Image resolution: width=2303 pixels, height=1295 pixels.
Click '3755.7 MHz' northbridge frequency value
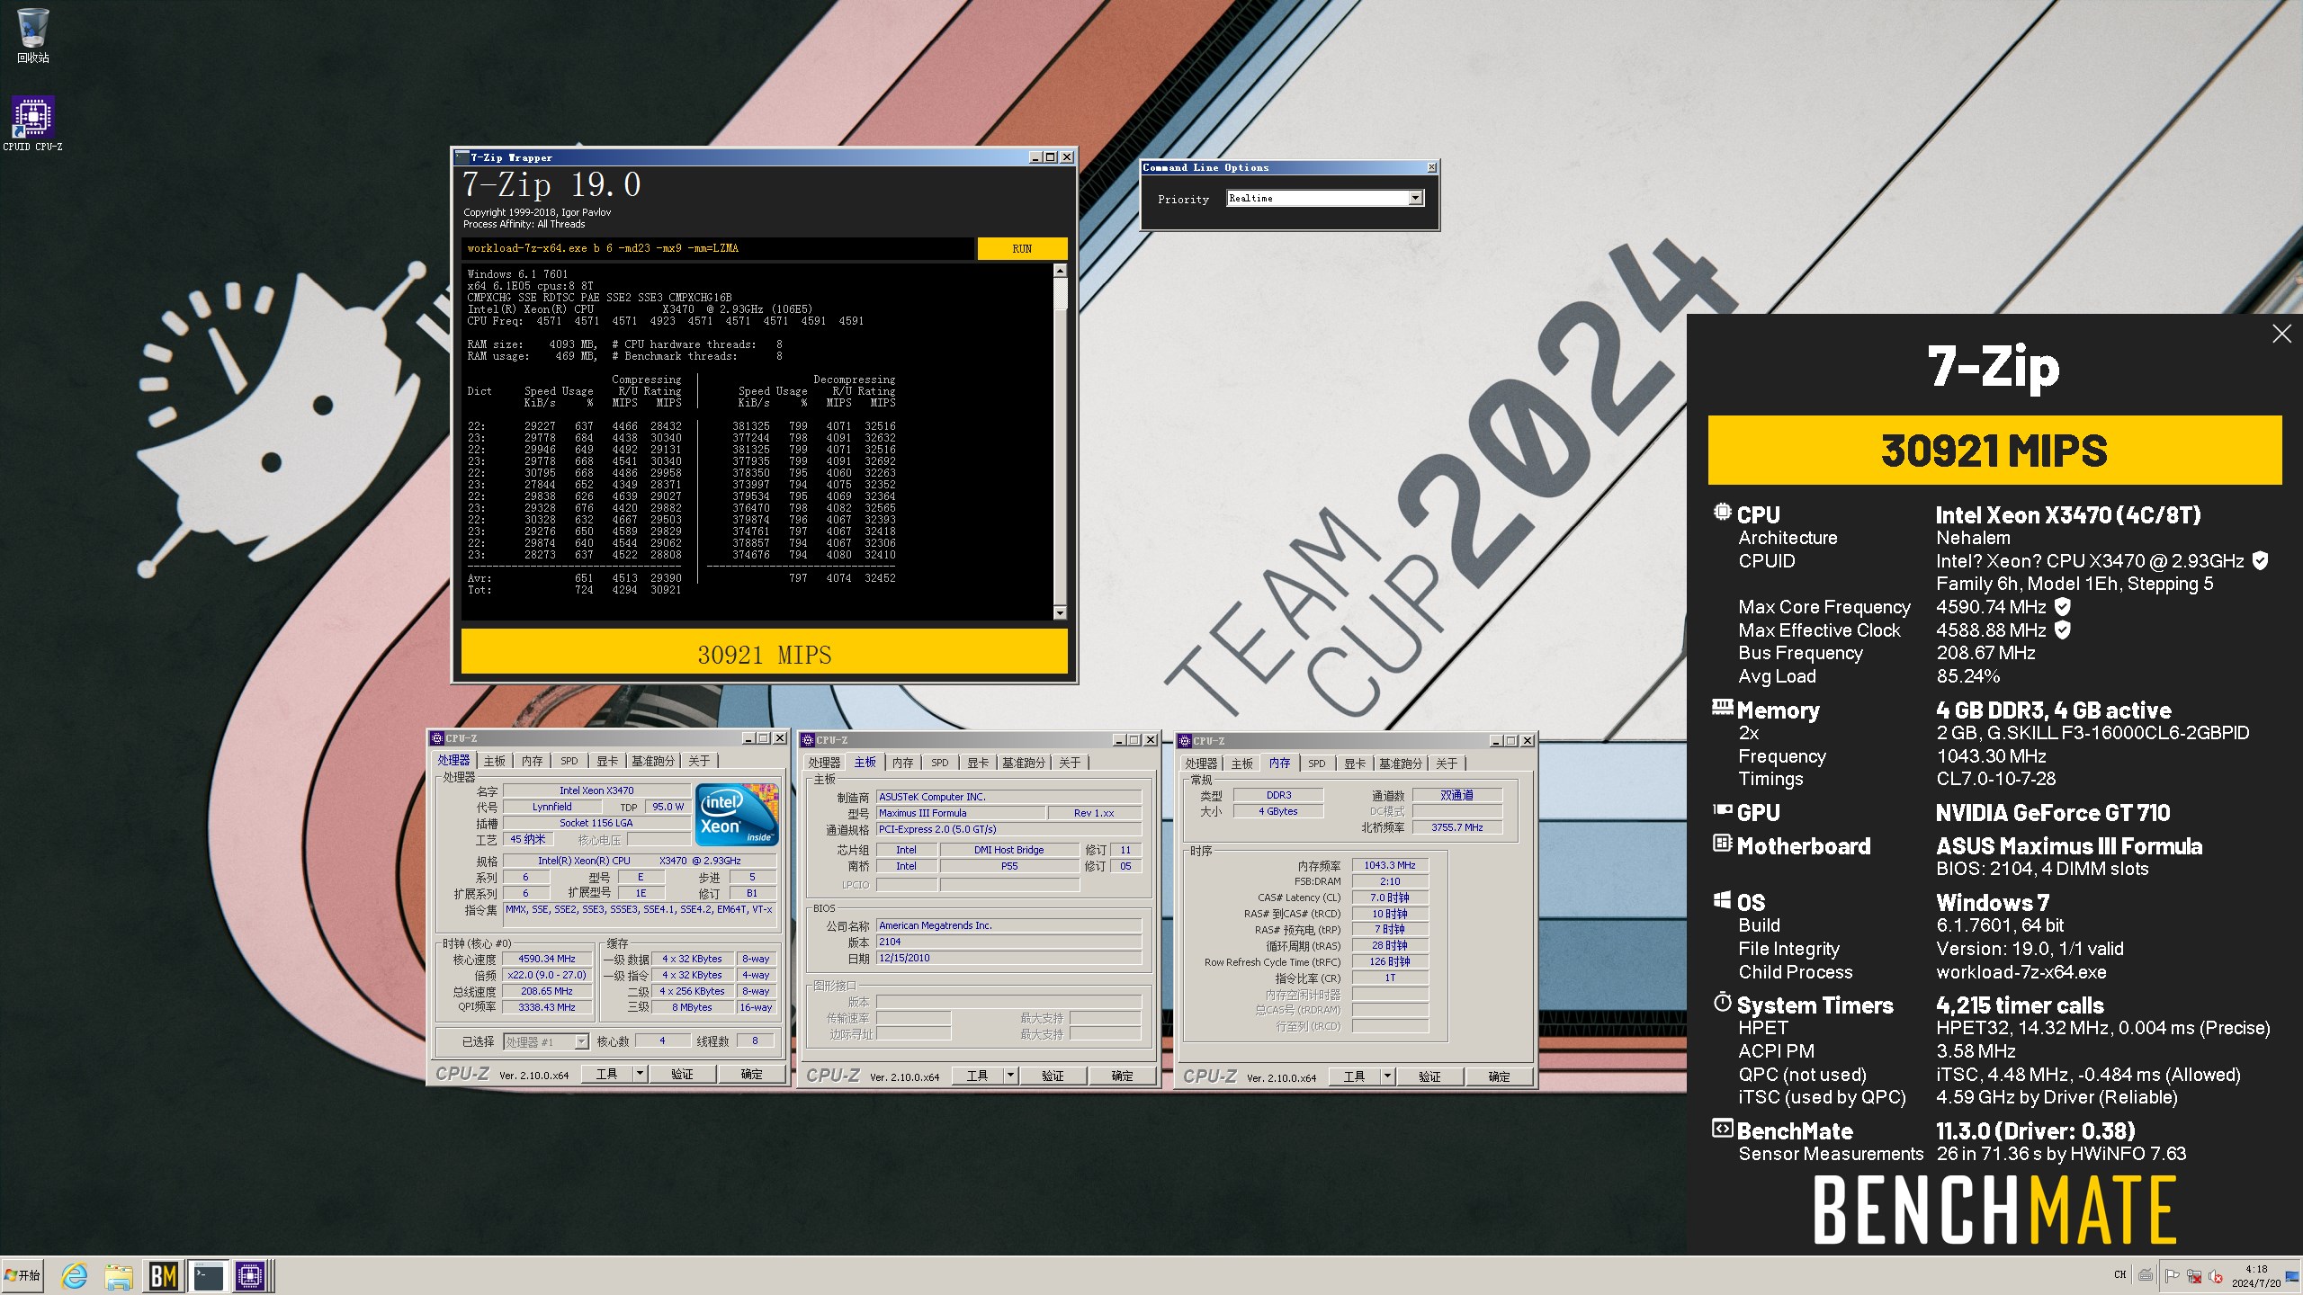pyautogui.click(x=1456, y=827)
